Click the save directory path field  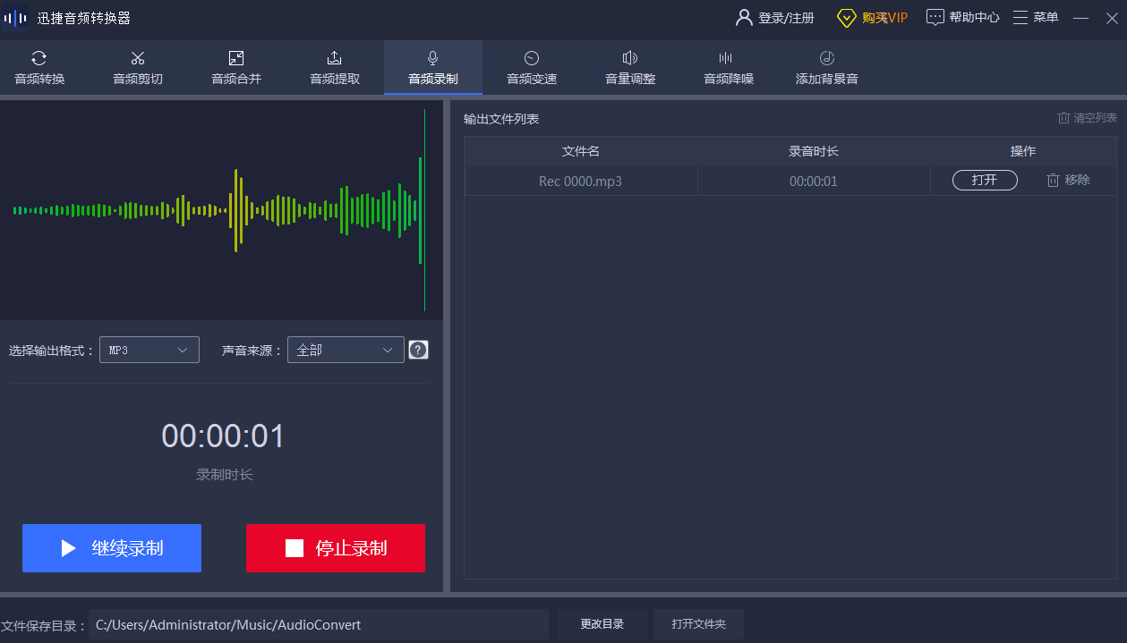[x=318, y=624]
